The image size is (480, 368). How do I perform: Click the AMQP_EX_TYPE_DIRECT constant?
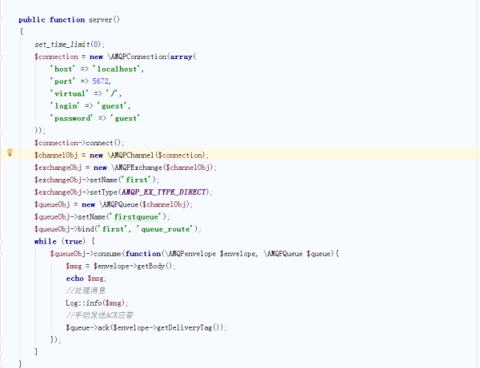163,192
